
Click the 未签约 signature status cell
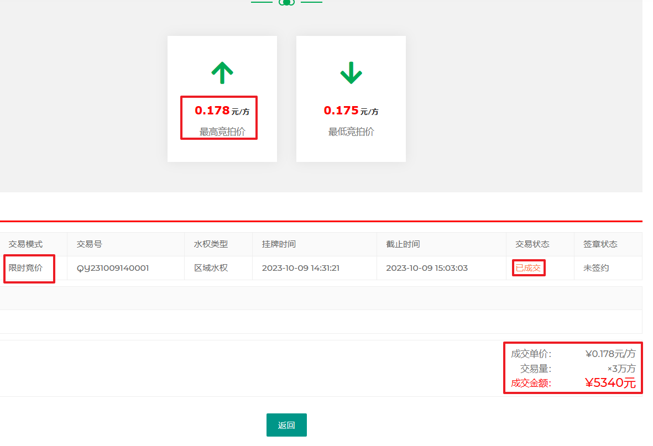(596, 268)
